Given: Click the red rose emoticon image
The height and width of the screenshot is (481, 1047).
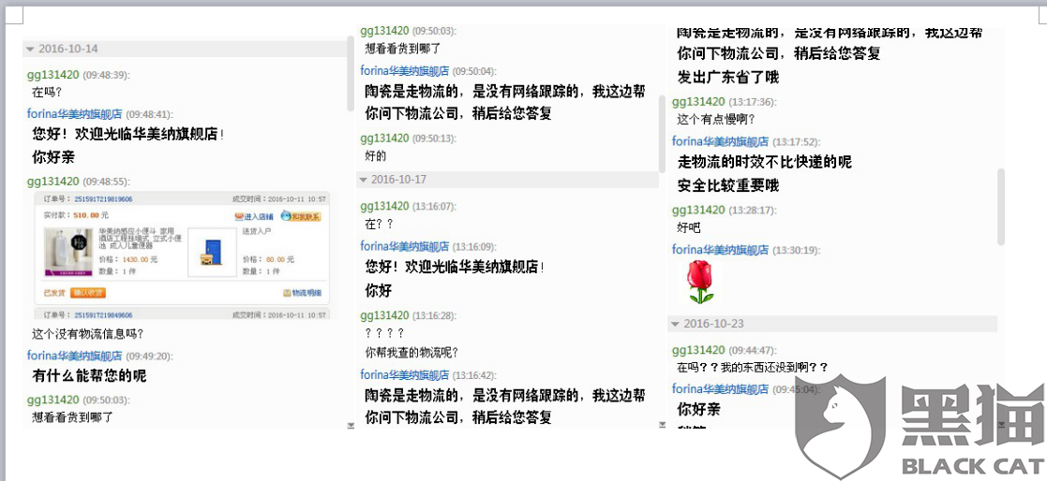Looking at the screenshot, I should click(700, 283).
